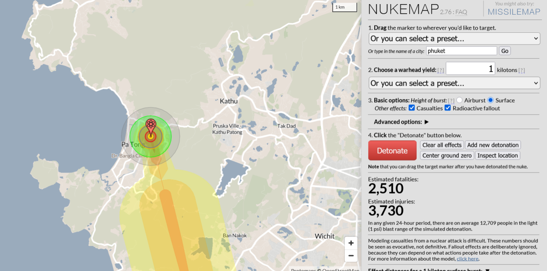Open help link next to warhead yield
The height and width of the screenshot is (271, 547).
pos(440,70)
